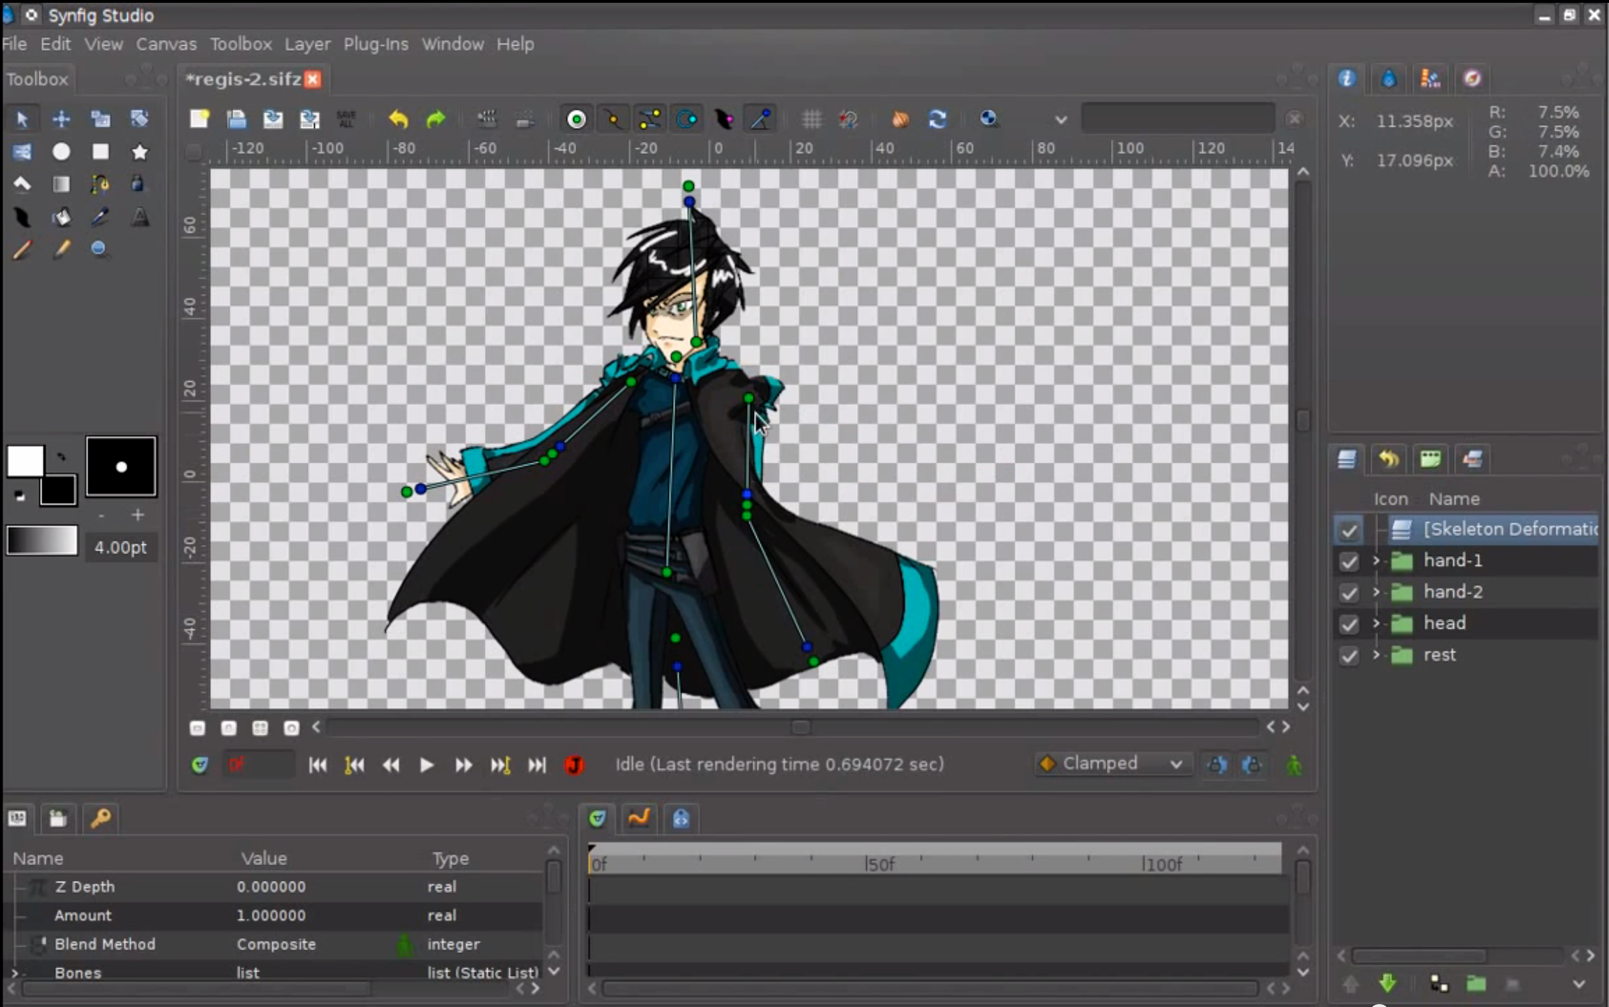1609x1007 pixels.
Task: Click the Refresh canvas icon
Action: click(x=937, y=119)
